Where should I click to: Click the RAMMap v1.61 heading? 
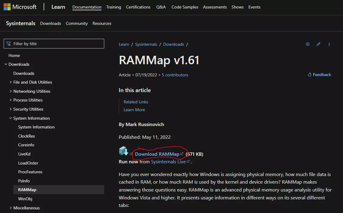click(x=159, y=60)
